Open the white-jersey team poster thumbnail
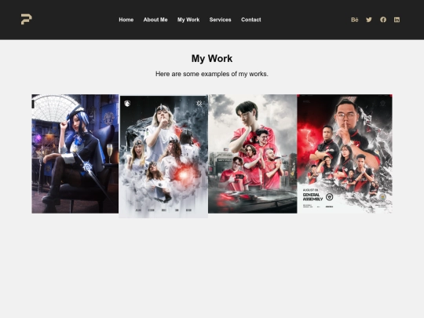The width and height of the screenshot is (424, 318). (x=163, y=156)
